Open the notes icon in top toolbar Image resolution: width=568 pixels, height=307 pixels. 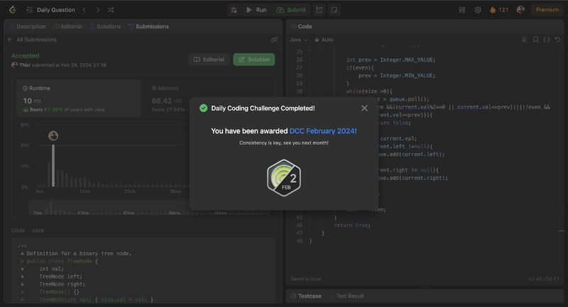334,10
